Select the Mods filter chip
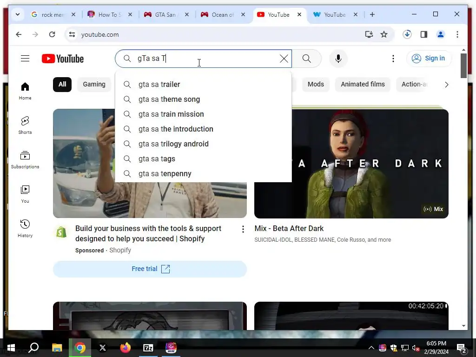476x357 pixels. click(316, 85)
